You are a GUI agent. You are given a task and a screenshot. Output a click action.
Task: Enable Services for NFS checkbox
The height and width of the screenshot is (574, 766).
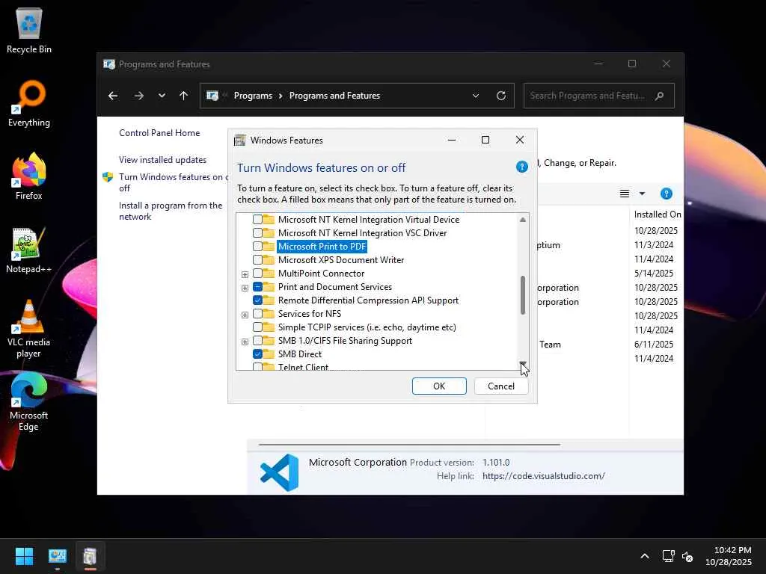[x=257, y=313]
